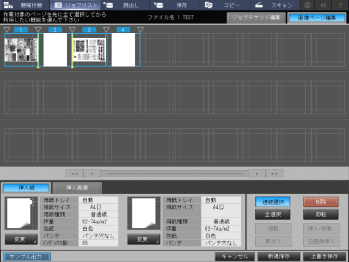
Task: Click 新規保存 save as new button
Action: (x=279, y=257)
